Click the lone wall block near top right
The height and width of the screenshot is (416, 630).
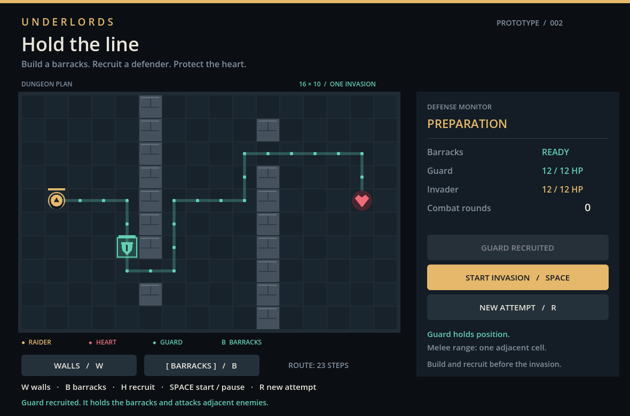[x=268, y=130]
